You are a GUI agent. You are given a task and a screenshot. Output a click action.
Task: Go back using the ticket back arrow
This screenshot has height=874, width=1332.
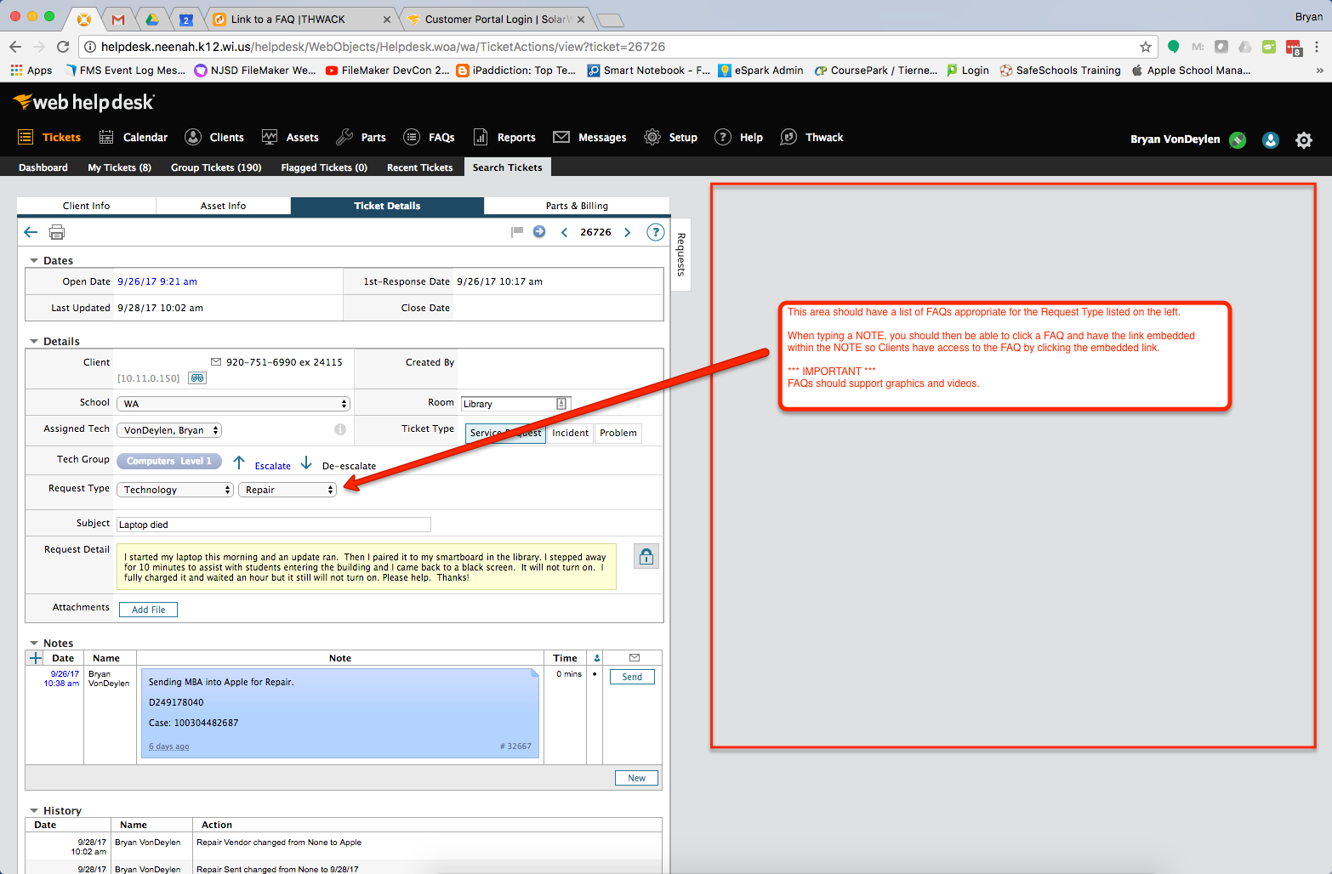(x=31, y=232)
